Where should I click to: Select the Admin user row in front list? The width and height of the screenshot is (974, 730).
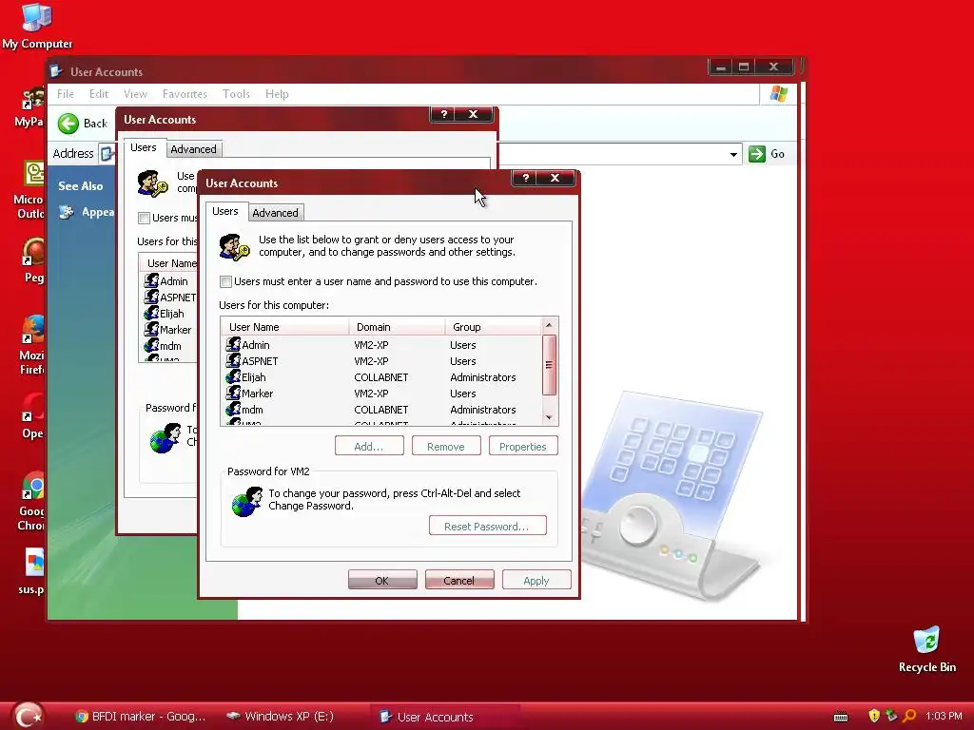tap(381, 345)
